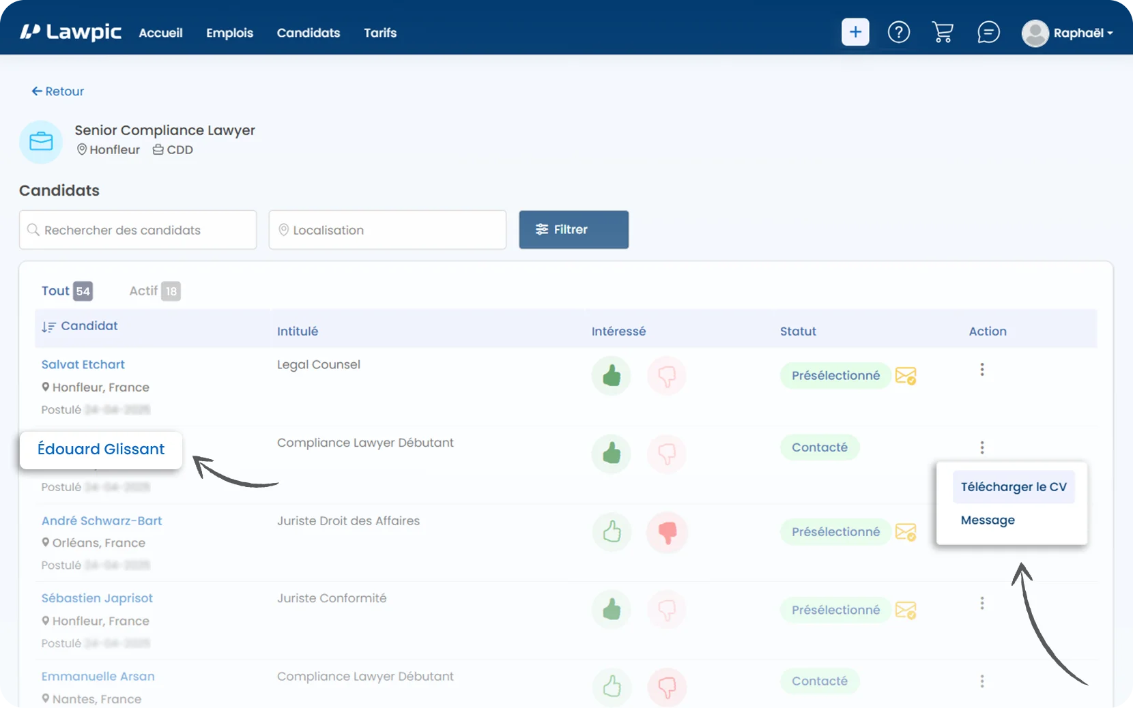The height and width of the screenshot is (708, 1133).
Task: Expand the Raphaël user dropdown
Action: [x=1083, y=33]
